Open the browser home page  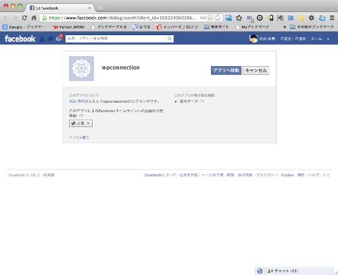(34, 18)
